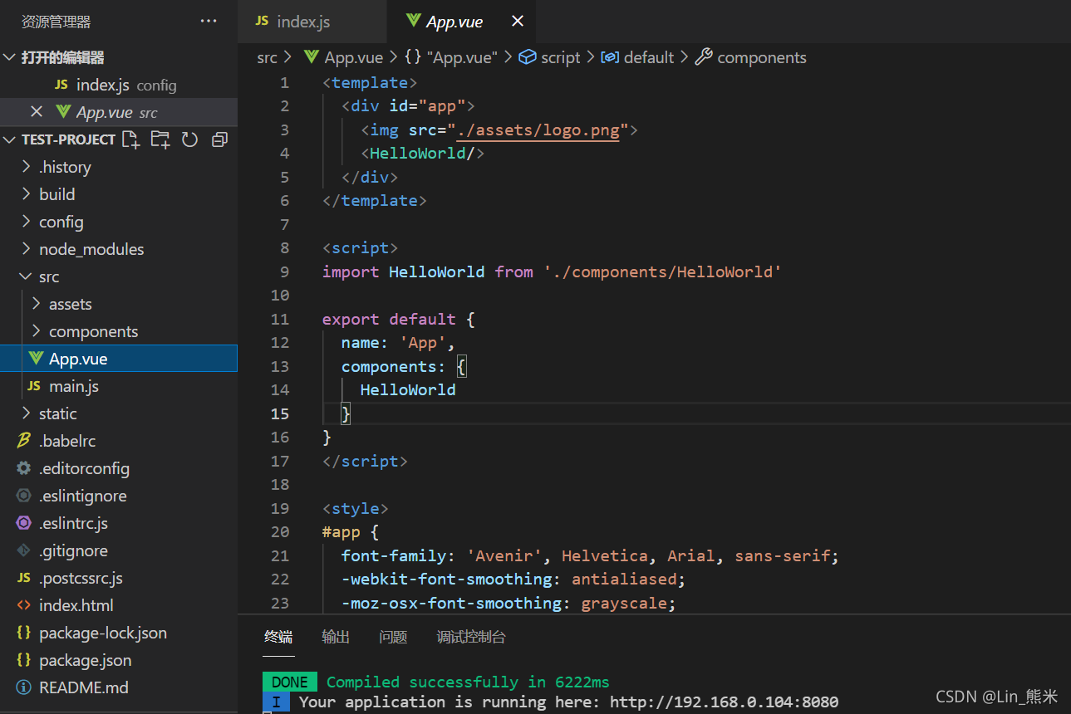
Task: Place cursor on 'export default {' line
Action: click(x=399, y=319)
